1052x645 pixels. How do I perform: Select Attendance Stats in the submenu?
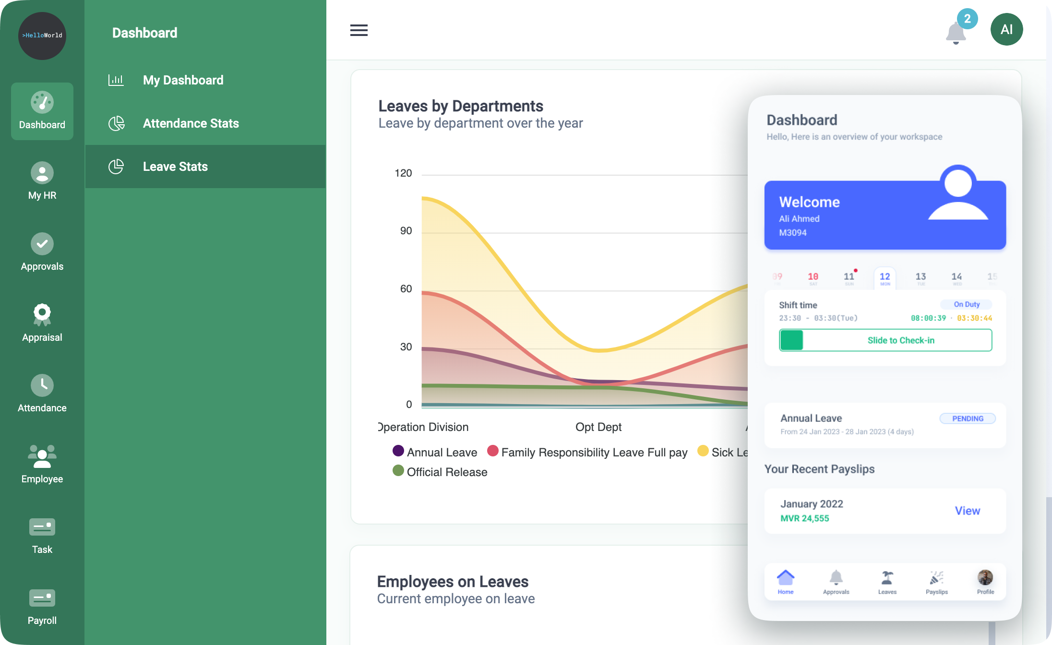191,123
